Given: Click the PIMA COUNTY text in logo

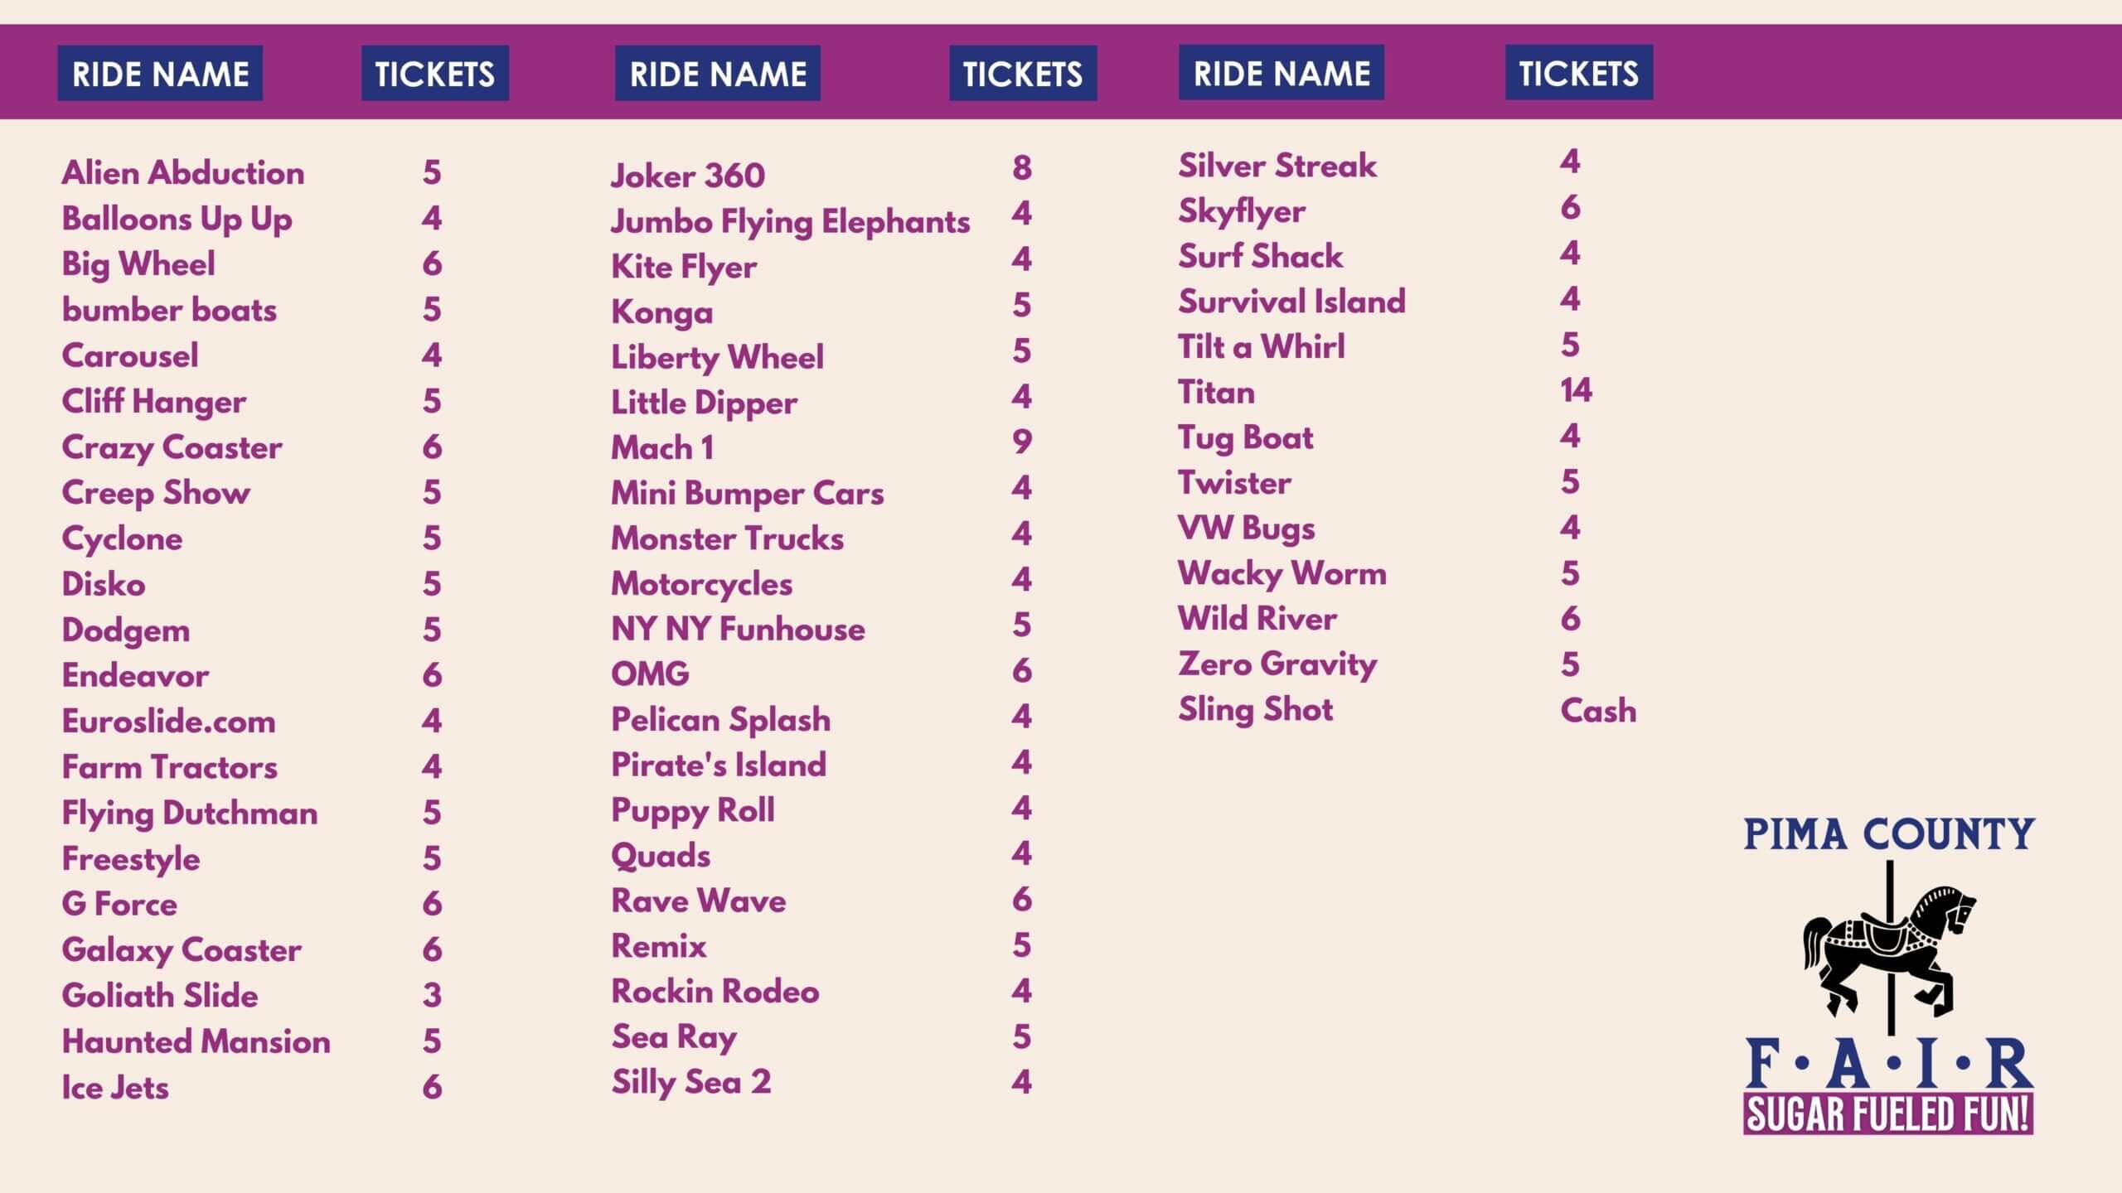Looking at the screenshot, I should [1889, 834].
